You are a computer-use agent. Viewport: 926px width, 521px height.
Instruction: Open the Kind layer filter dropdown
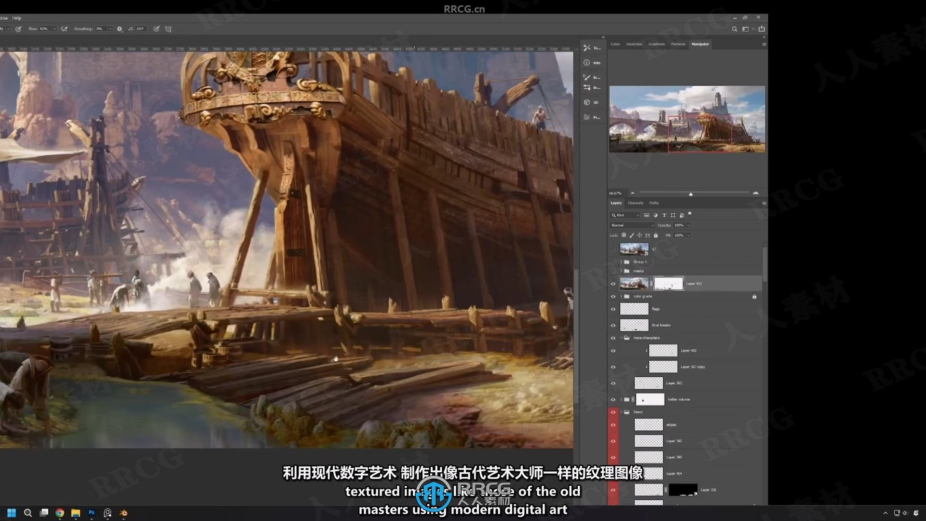point(626,215)
